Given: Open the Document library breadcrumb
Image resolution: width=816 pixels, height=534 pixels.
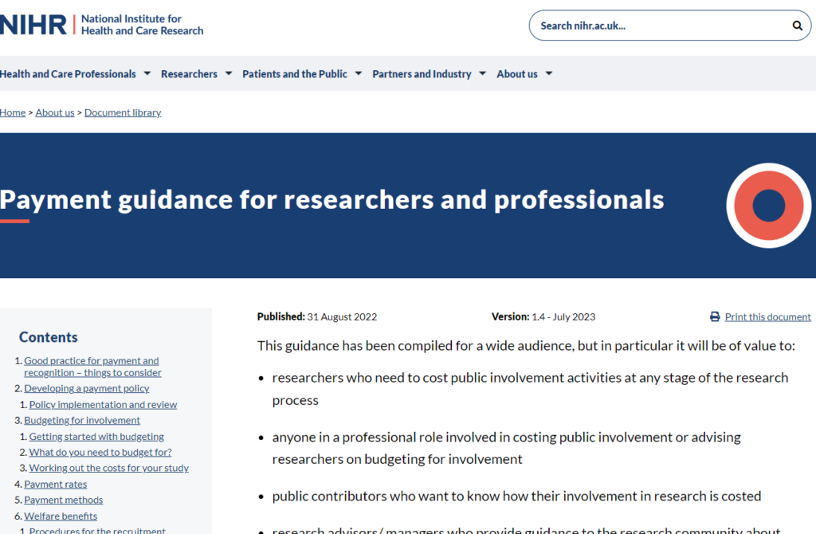Looking at the screenshot, I should (x=123, y=112).
